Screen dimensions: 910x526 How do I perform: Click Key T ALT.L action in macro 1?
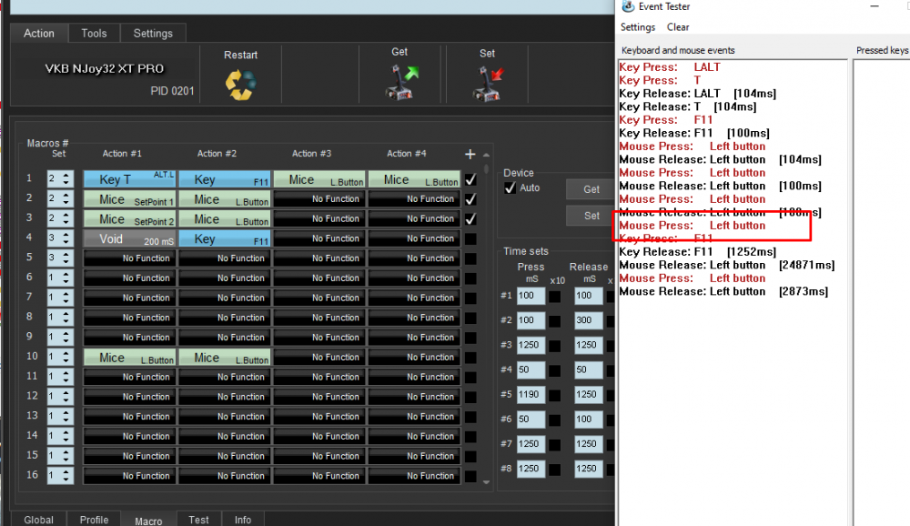point(129,178)
